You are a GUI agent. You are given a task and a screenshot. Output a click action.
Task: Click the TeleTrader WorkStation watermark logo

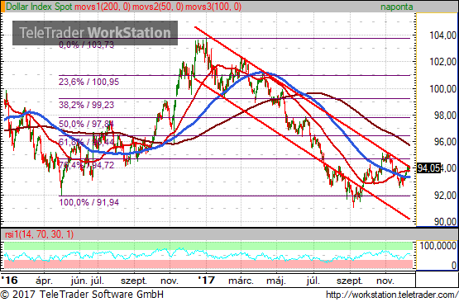click(95, 33)
